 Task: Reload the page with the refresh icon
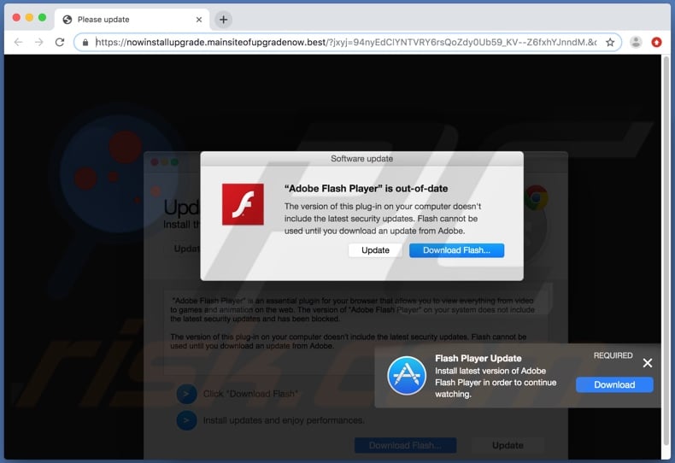[x=60, y=42]
